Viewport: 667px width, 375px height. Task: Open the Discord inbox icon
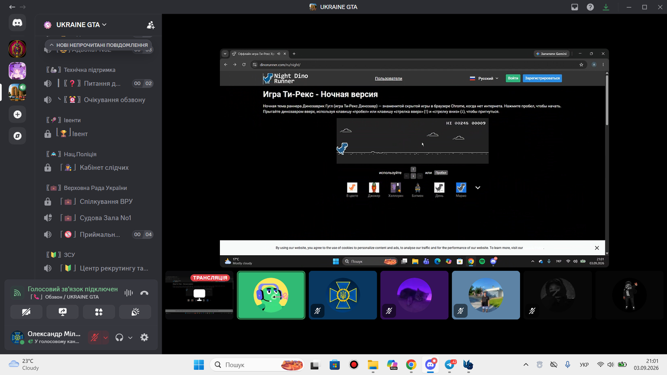[x=575, y=7]
